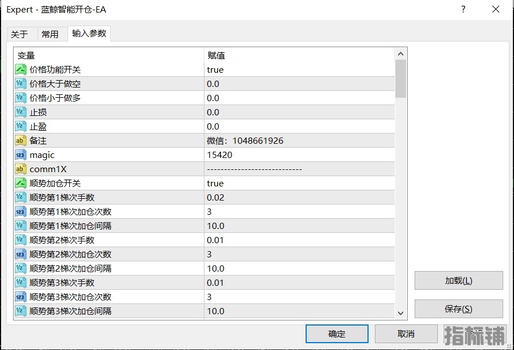Click the icon beside 顺势第1梯次加仓次数
This screenshot has width=514, height=350.
(20, 211)
